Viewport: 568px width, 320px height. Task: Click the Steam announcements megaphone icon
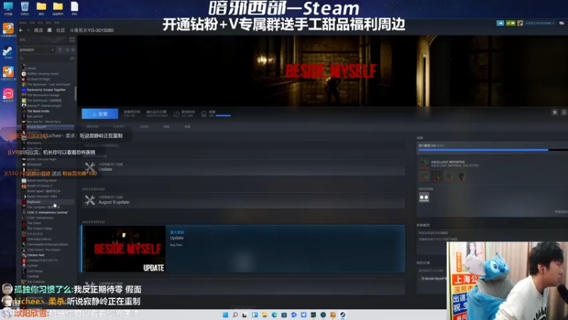(501, 23)
